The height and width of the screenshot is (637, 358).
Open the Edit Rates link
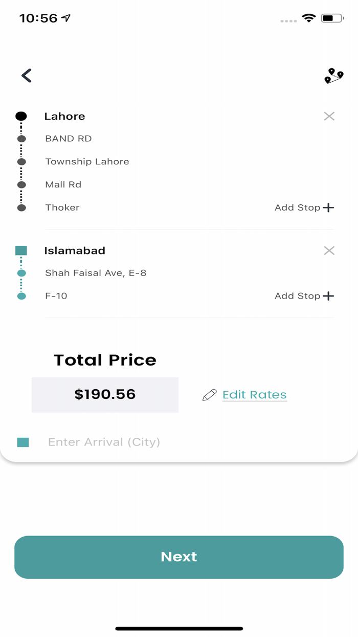(254, 395)
